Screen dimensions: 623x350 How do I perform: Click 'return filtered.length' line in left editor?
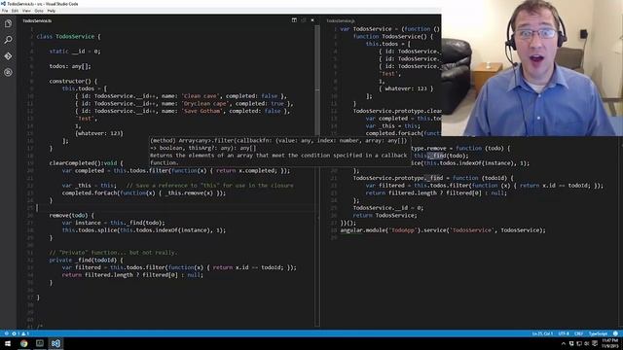tap(132, 274)
